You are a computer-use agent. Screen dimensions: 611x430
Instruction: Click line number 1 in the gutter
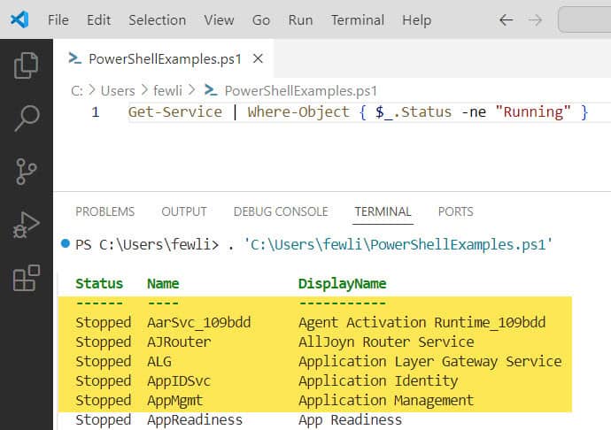point(96,112)
